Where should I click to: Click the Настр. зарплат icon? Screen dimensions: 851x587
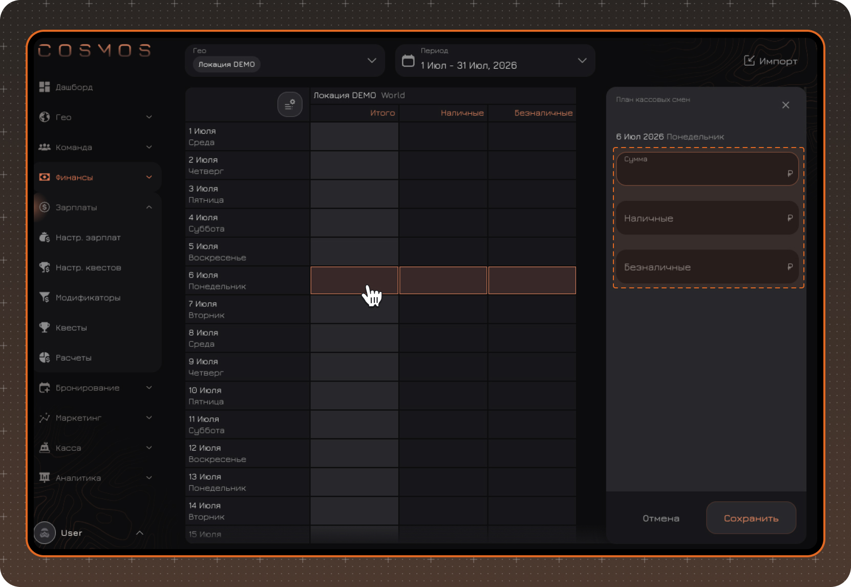click(x=45, y=238)
